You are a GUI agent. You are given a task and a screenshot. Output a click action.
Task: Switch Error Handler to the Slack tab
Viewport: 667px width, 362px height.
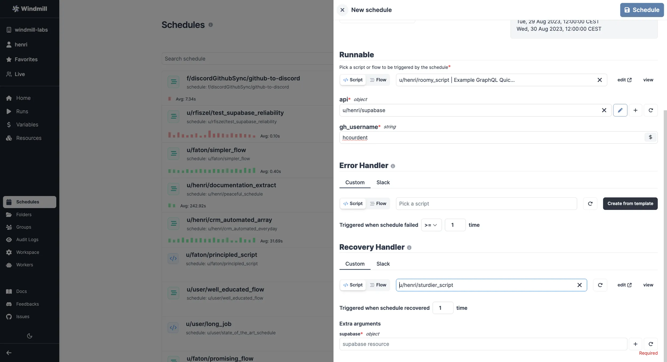(383, 182)
